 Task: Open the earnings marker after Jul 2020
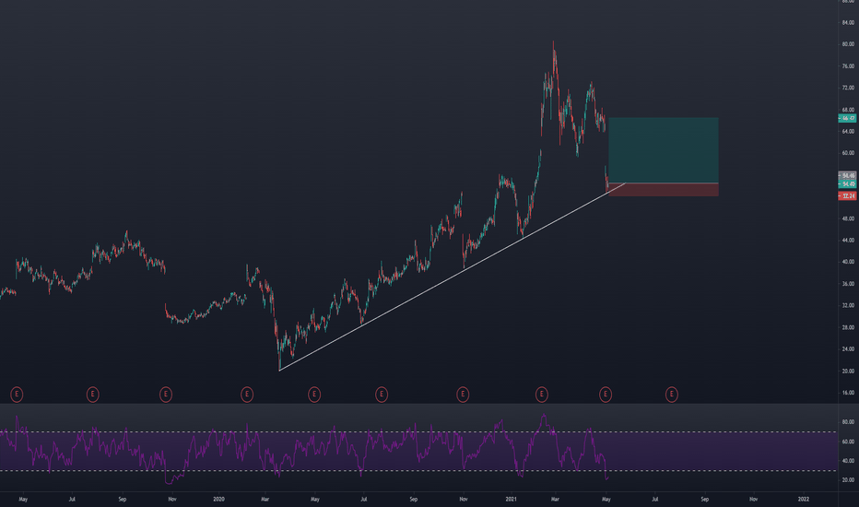(x=382, y=395)
